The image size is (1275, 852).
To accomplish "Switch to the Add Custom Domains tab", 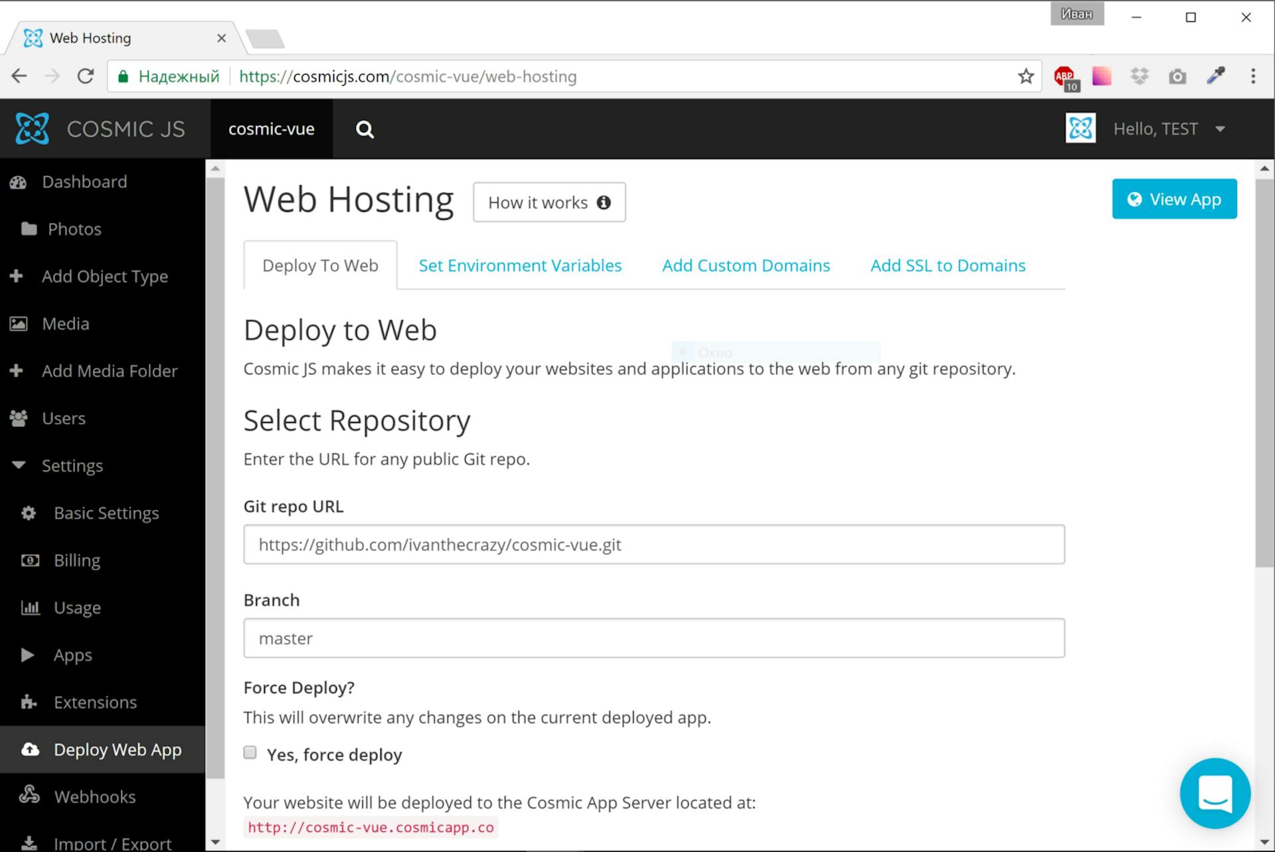I will [746, 265].
